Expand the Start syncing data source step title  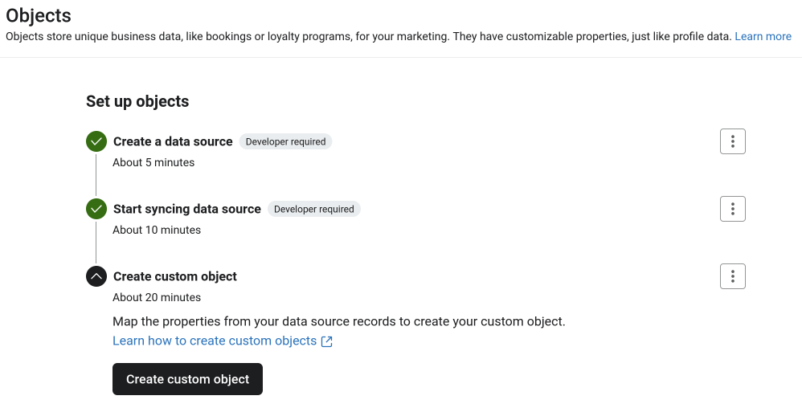pyautogui.click(x=187, y=209)
